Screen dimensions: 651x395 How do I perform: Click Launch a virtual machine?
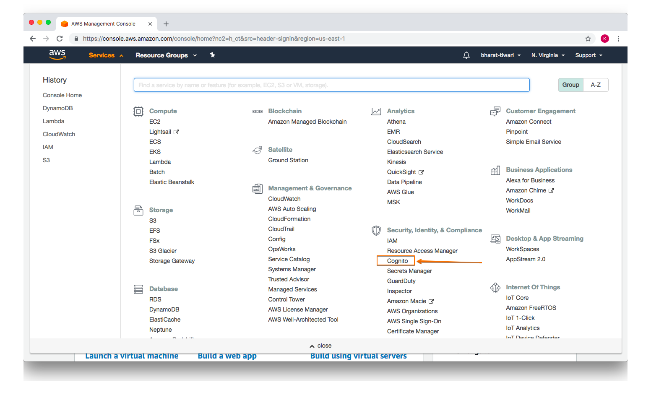(x=131, y=356)
